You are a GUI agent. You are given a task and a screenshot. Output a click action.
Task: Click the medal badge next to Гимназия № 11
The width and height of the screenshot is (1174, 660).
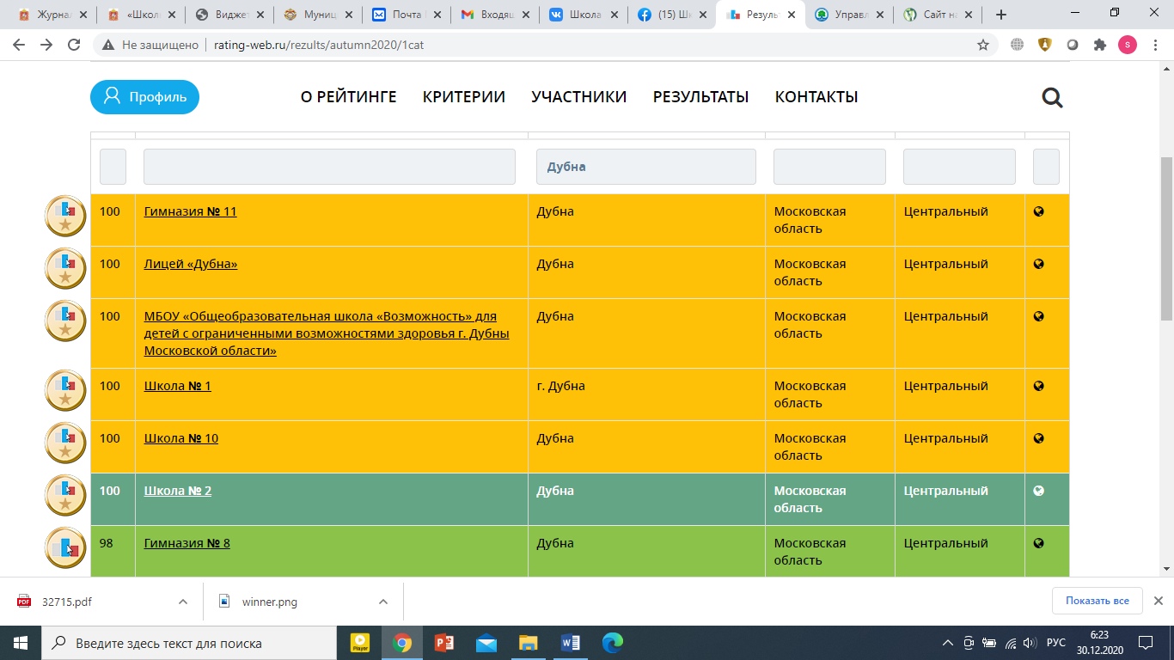pyautogui.click(x=65, y=217)
